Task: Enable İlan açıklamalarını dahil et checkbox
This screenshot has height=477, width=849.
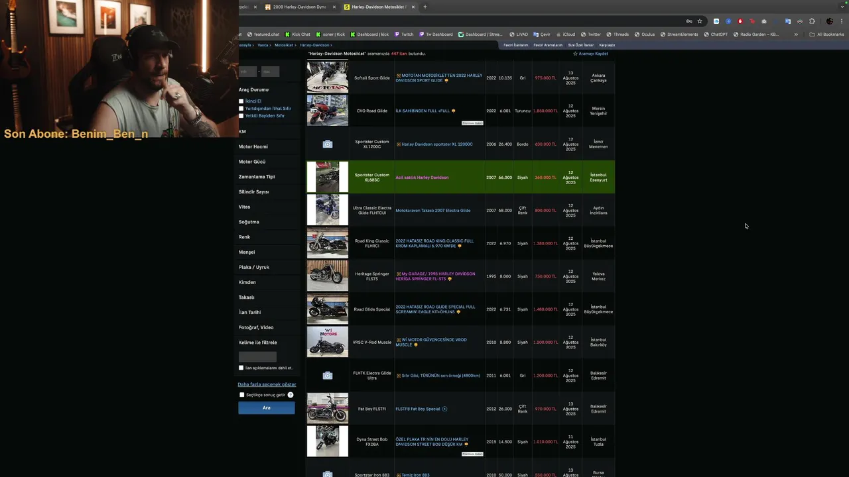Action: (241, 368)
